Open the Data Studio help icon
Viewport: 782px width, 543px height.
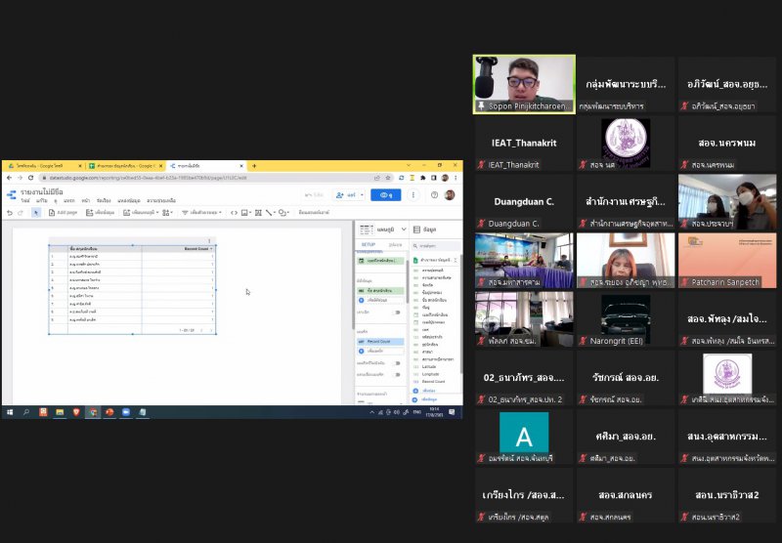pyautogui.click(x=433, y=194)
